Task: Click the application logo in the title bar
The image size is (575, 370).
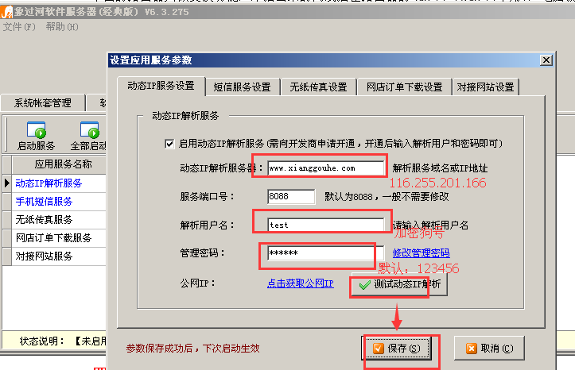Action: pos(6,12)
